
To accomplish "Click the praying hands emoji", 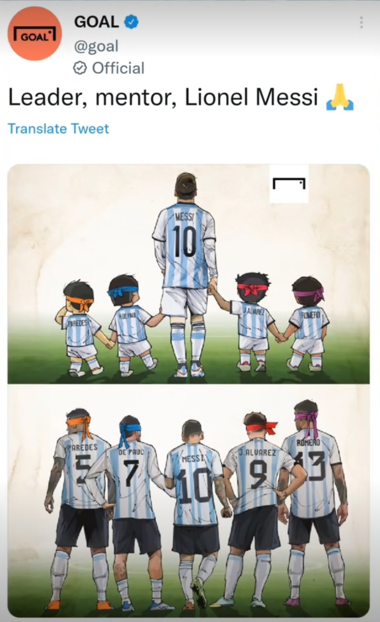I will [x=340, y=97].
